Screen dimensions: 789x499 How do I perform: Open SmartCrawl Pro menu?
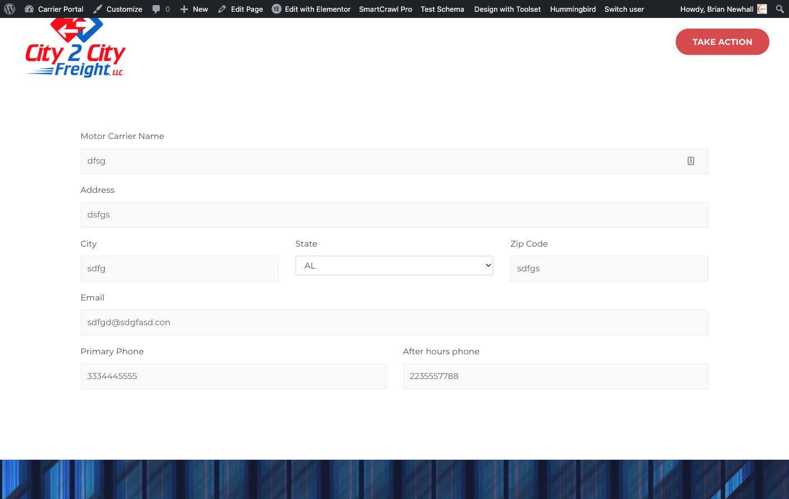(386, 9)
